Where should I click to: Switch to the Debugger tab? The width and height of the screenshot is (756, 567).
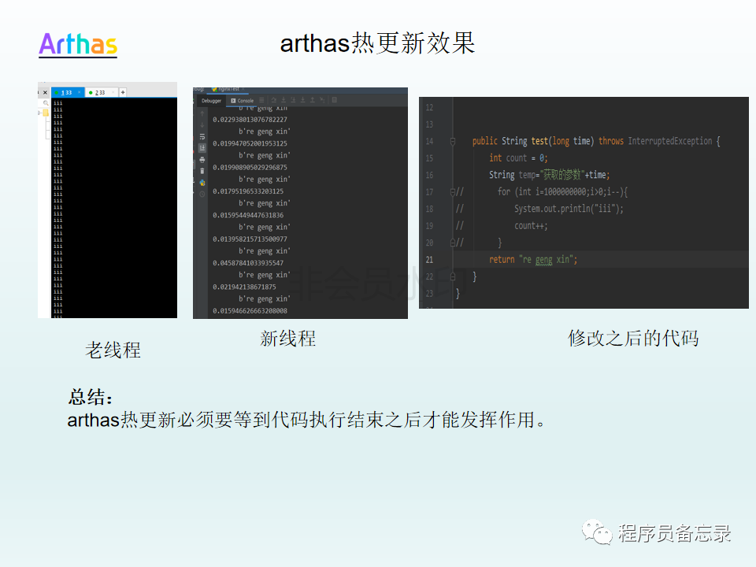[x=211, y=101]
